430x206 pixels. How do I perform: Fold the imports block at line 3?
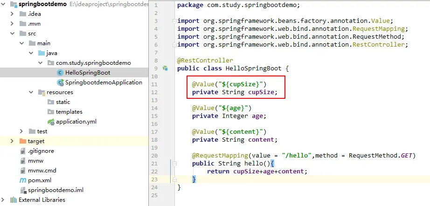coord(174,21)
